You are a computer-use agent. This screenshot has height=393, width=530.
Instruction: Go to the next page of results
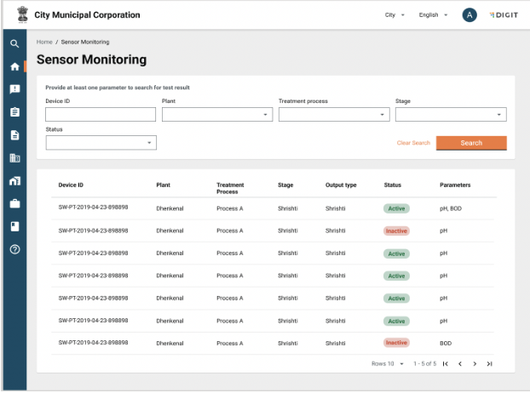[x=475, y=363]
